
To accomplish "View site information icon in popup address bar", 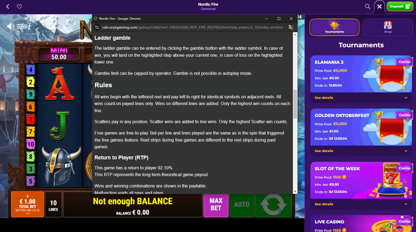I will [97, 27].
